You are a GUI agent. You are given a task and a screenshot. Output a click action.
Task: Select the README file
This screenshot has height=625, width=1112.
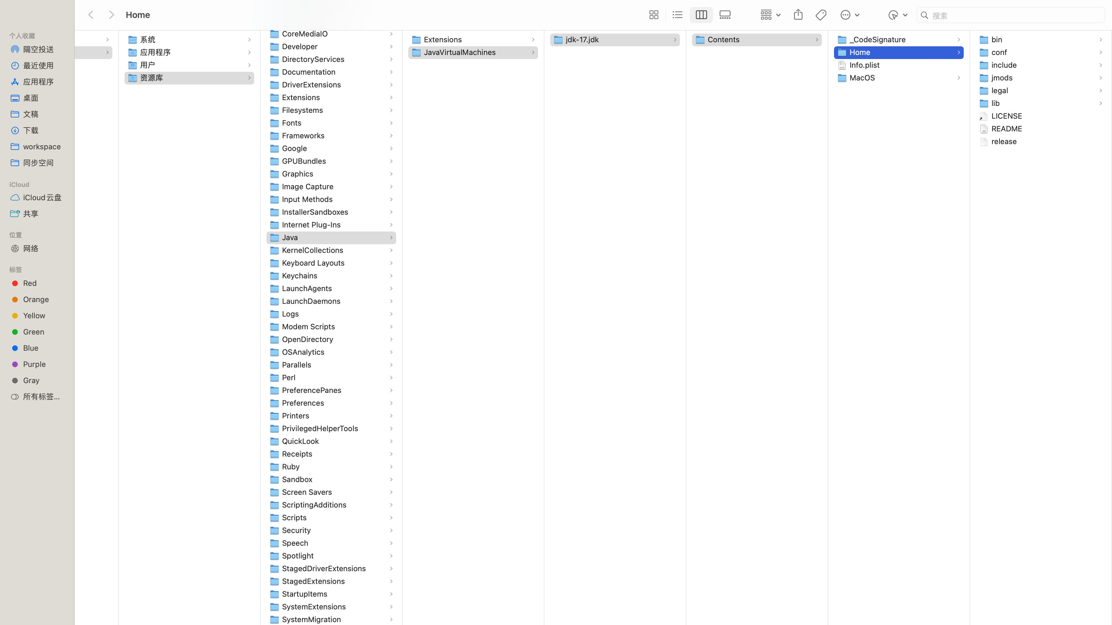tap(1006, 129)
